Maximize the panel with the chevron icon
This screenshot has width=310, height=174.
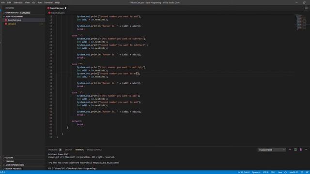306,150
